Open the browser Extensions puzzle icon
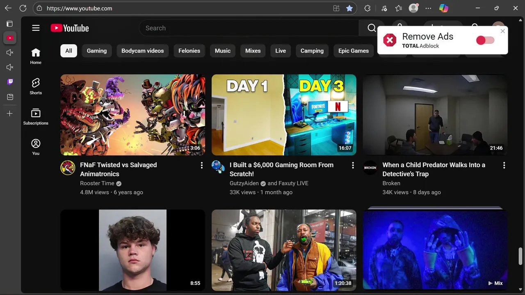The image size is (525, 295). tap(367, 8)
